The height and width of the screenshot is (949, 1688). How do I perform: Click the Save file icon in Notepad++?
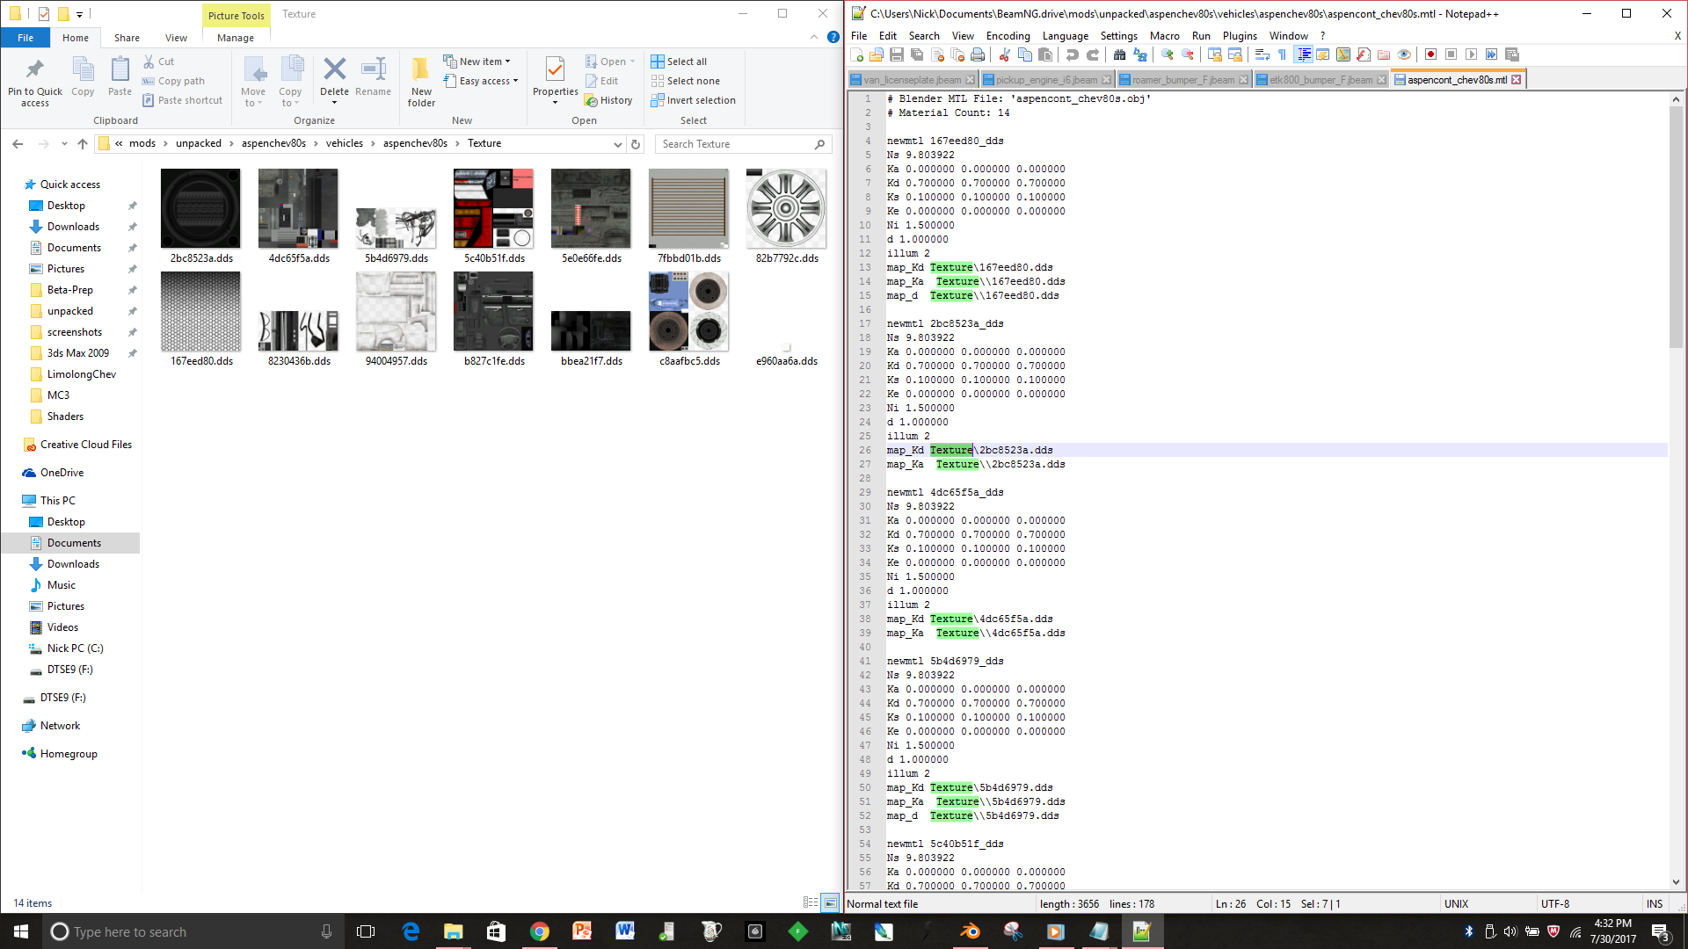(x=897, y=54)
